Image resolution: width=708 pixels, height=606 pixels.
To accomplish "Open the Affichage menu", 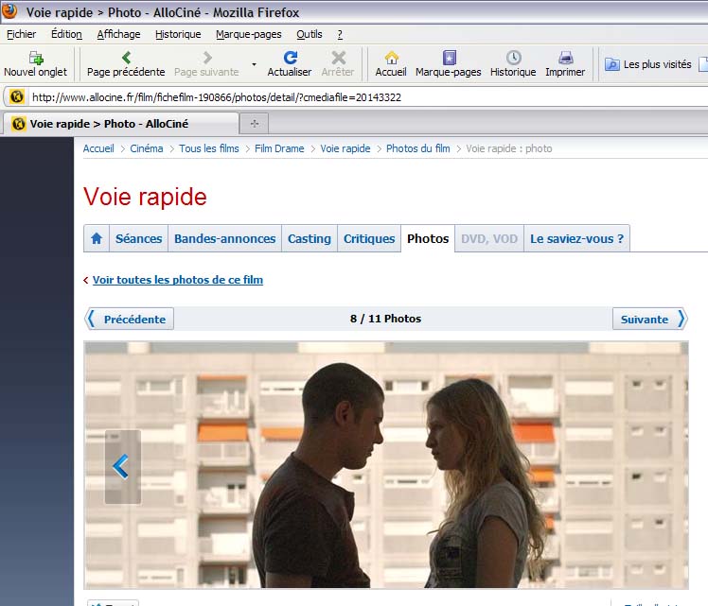I will click(118, 34).
